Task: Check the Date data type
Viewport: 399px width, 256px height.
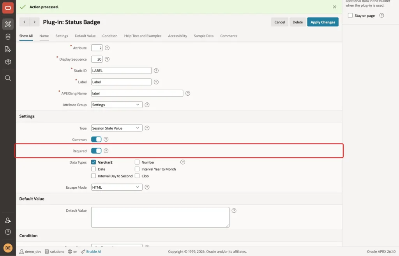Action: pyautogui.click(x=94, y=169)
